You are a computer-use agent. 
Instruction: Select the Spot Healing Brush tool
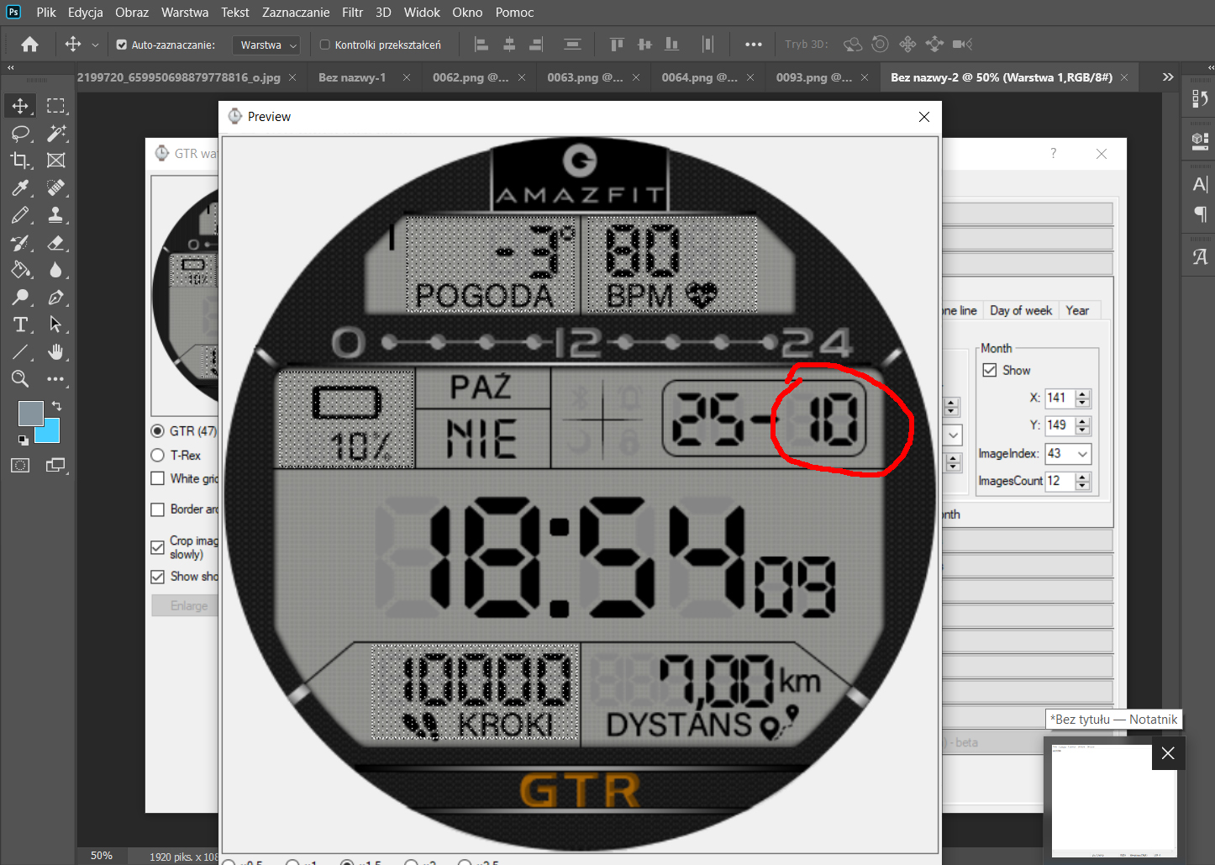tap(55, 187)
